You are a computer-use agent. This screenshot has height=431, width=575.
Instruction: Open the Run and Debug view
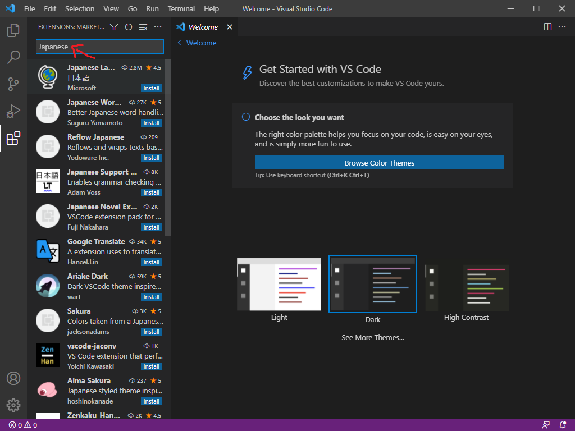coord(13,111)
